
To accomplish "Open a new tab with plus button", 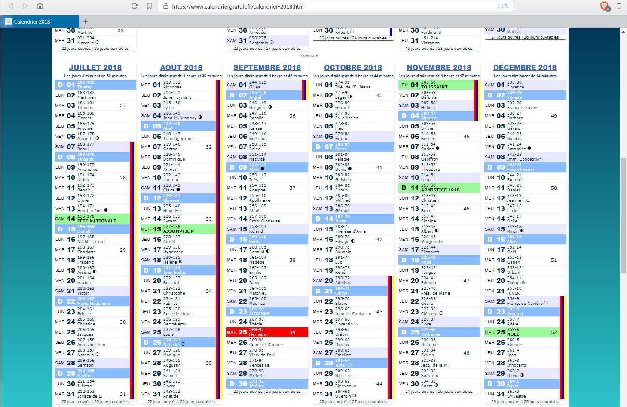I will click(85, 21).
